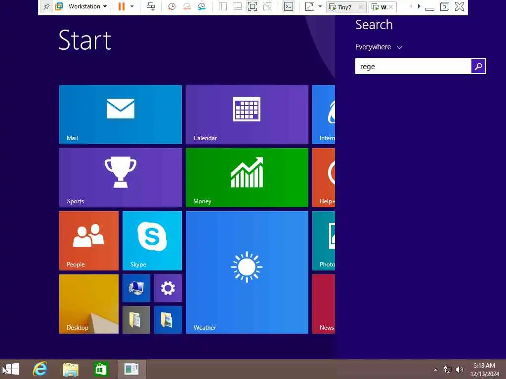The image size is (506, 379).
Task: Open the Desktop tile
Action: pos(89,304)
